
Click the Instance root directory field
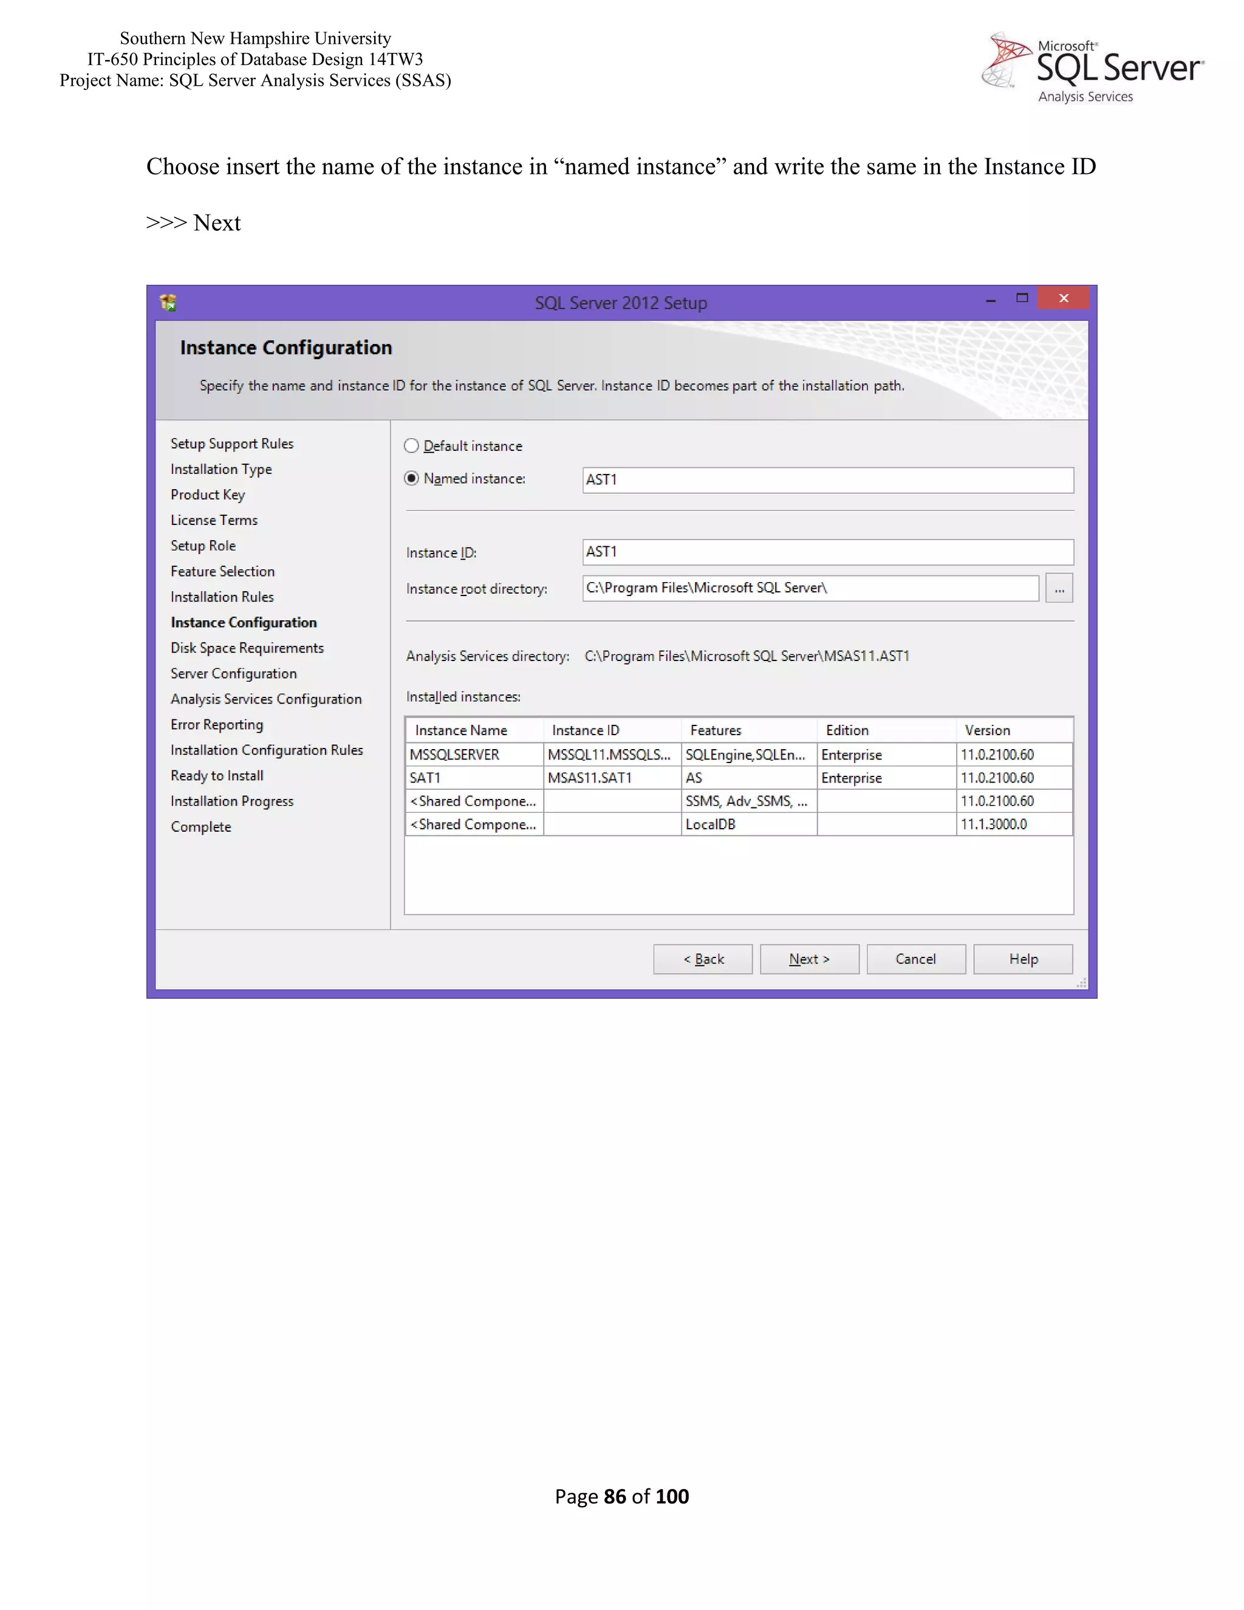[811, 588]
